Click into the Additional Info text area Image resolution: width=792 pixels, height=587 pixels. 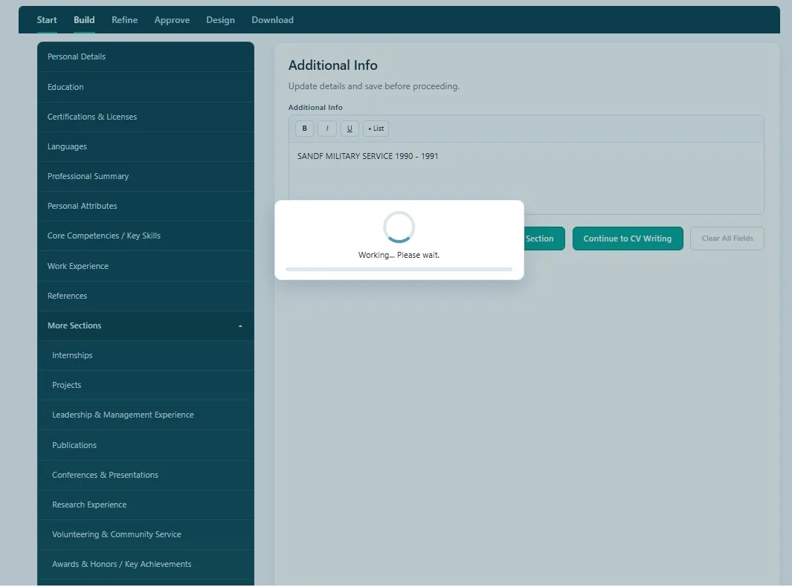(x=526, y=178)
